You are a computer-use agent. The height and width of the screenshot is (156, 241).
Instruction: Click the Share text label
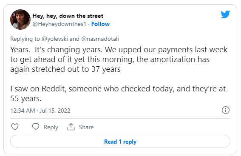click(x=86, y=127)
